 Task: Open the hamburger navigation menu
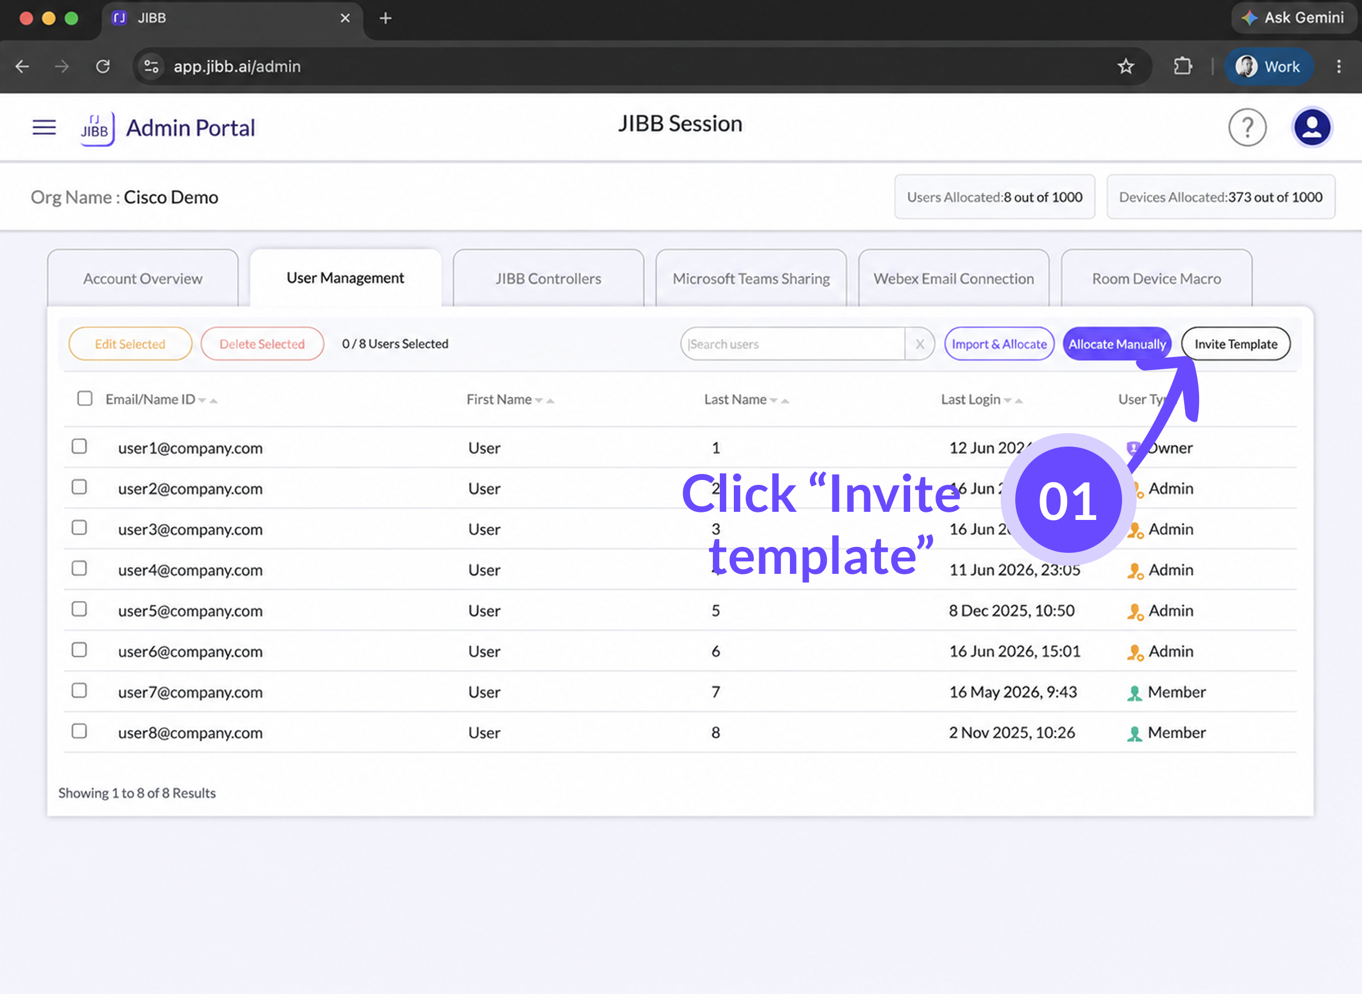(44, 128)
